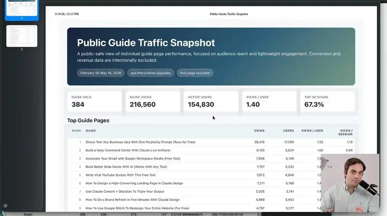Screen dimensions: 387x216
Task: Click the Guide URLs 384 card
Action: pos(94,102)
